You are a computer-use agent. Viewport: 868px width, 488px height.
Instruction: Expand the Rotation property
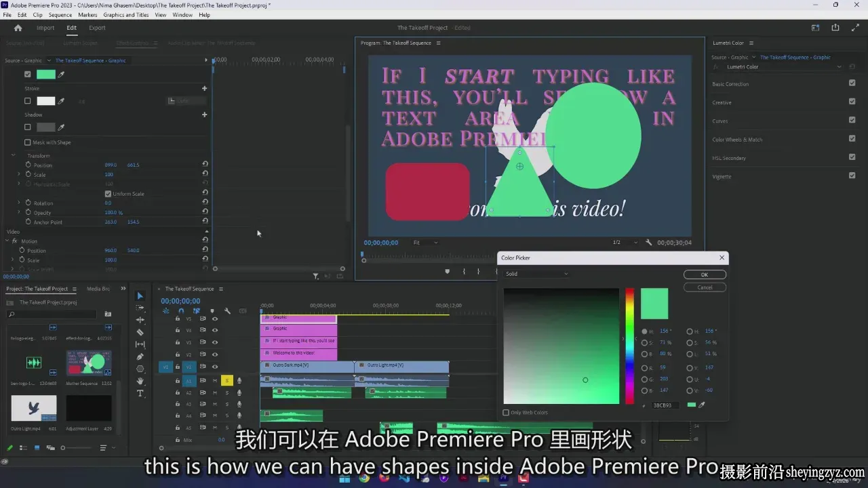[x=19, y=203]
